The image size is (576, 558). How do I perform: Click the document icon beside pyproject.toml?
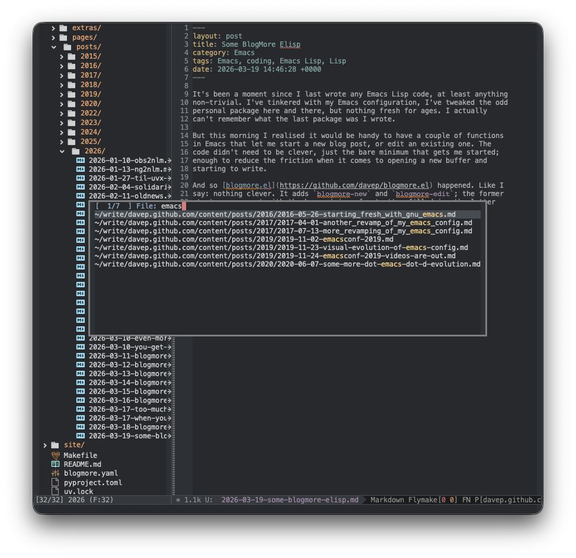pyautogui.click(x=56, y=482)
